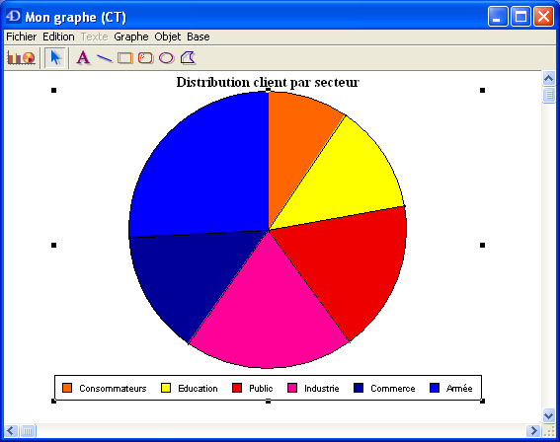Screen dimensions: 560x442
Task: Choose the line drawing tool
Action: coord(105,58)
